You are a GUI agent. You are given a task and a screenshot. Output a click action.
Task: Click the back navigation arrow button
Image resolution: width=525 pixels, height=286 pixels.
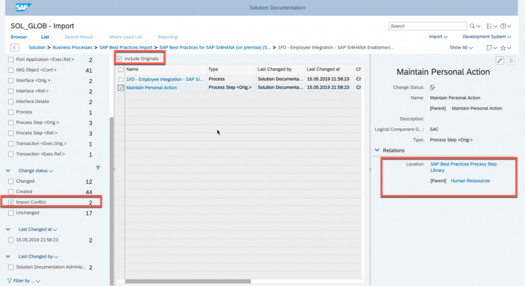pyautogui.click(x=15, y=48)
